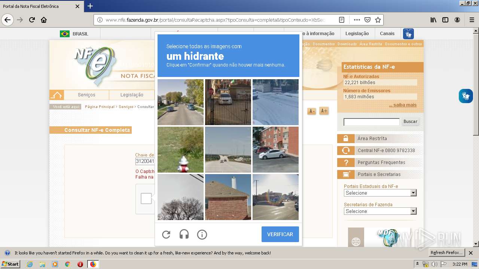Select captcha tile with brick house roof
The width and height of the screenshot is (479, 269).
[228, 197]
